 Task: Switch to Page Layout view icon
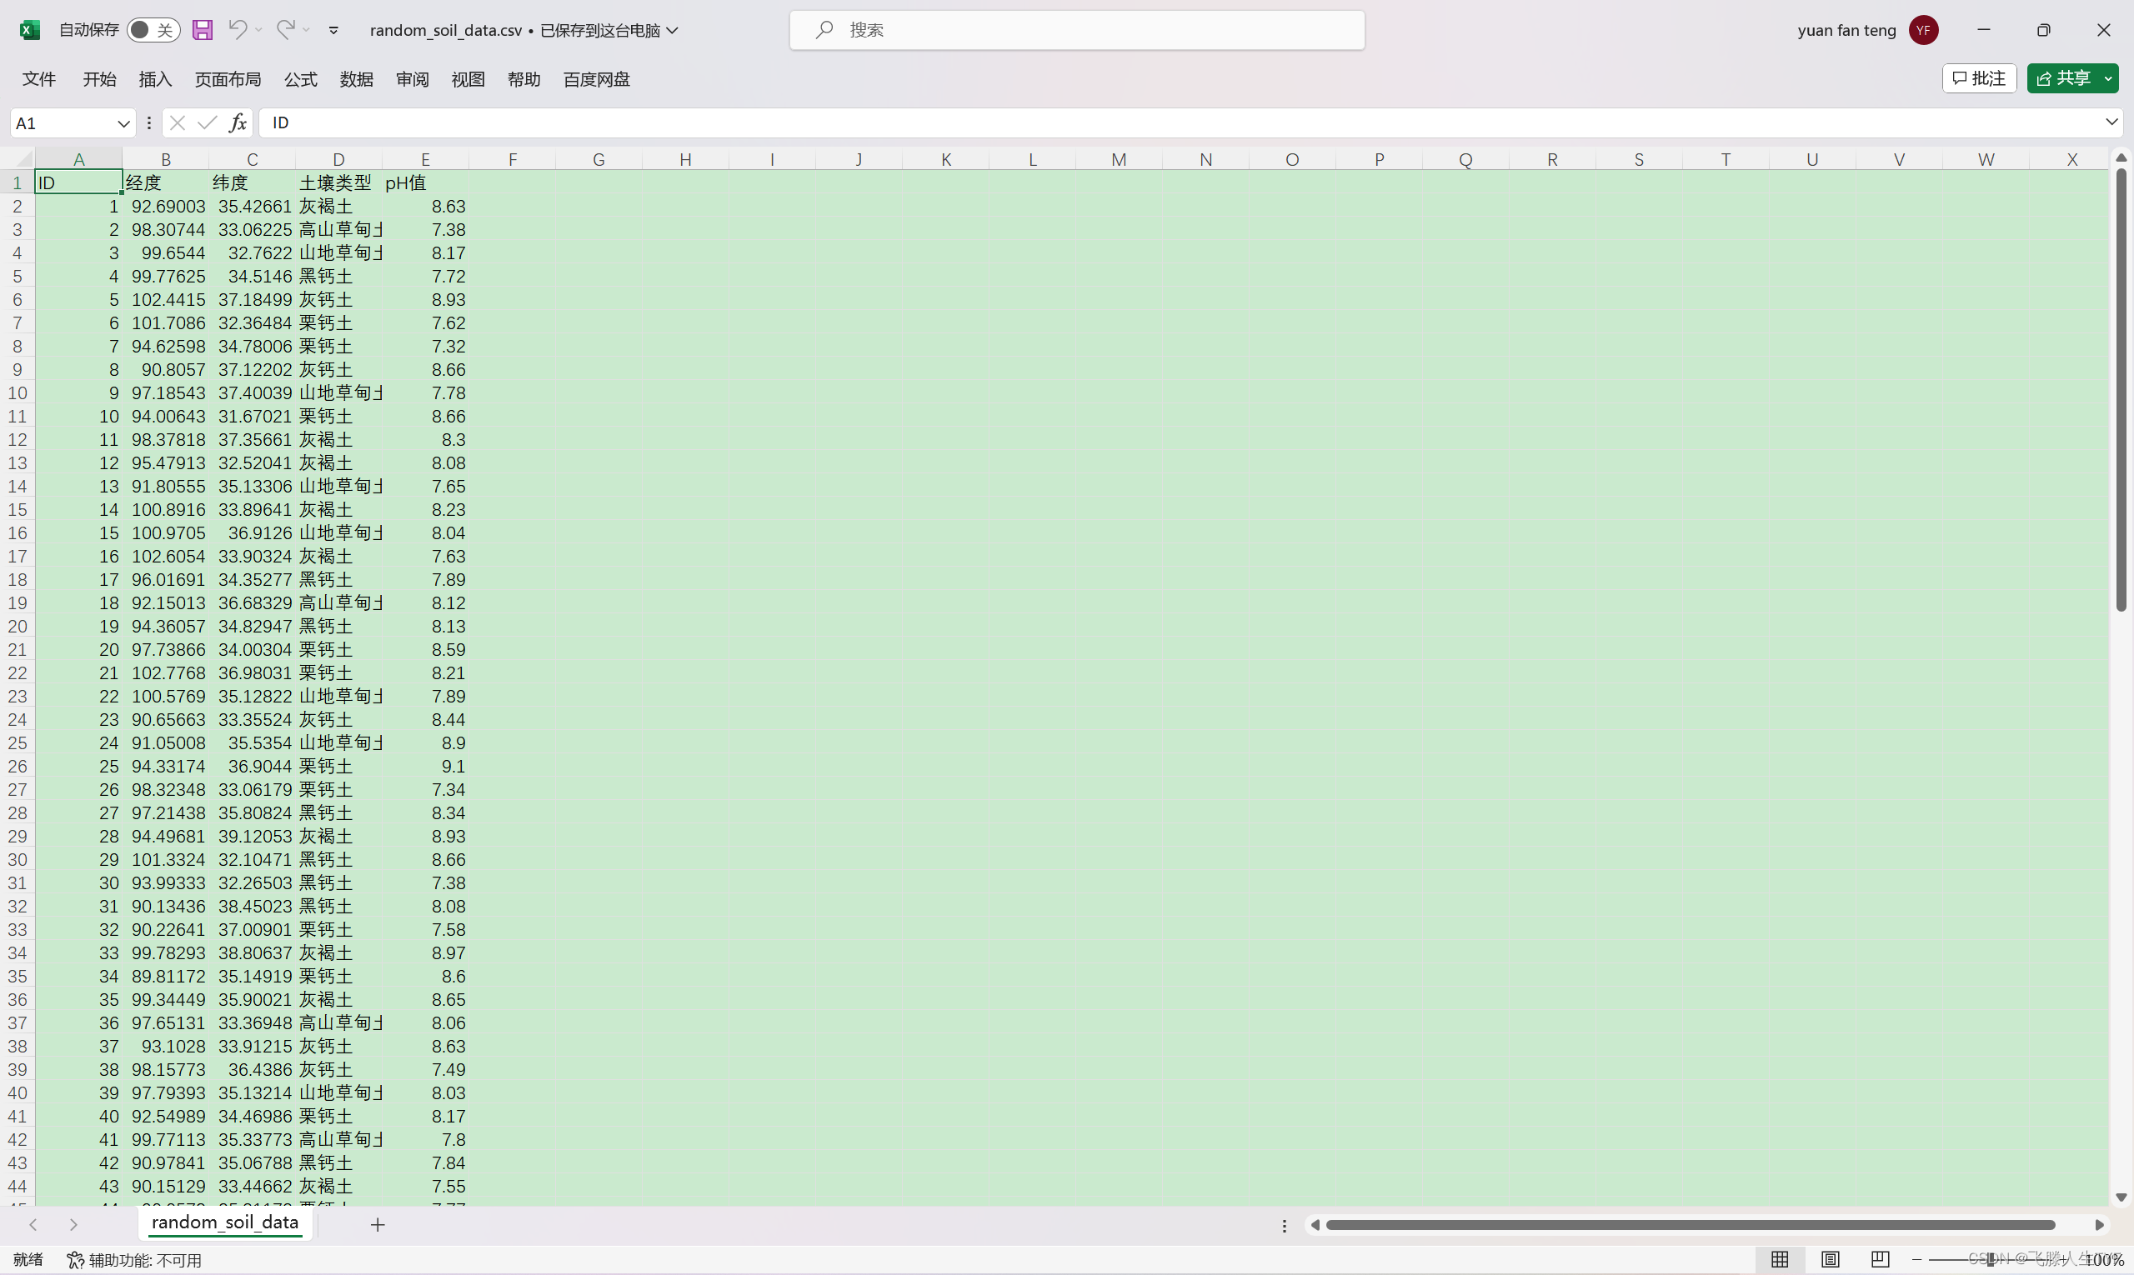(x=1831, y=1259)
